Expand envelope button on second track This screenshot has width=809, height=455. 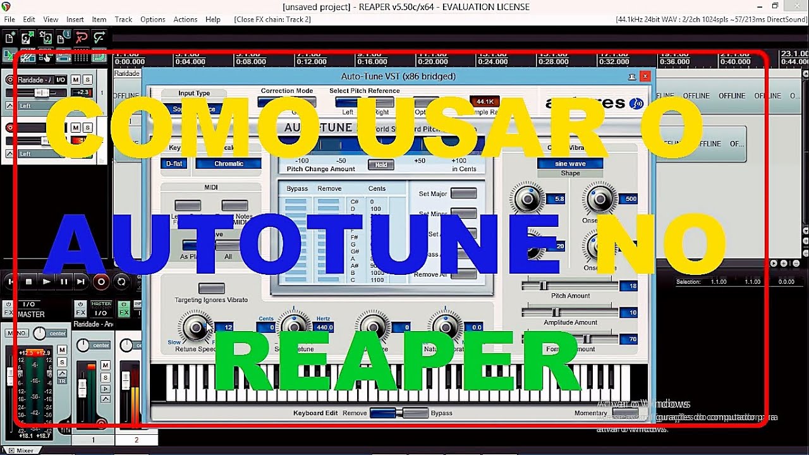click(x=9, y=154)
